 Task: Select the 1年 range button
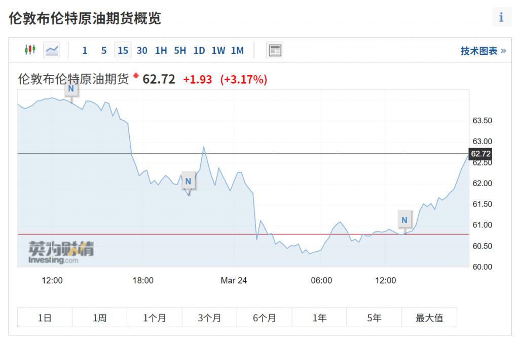point(319,318)
